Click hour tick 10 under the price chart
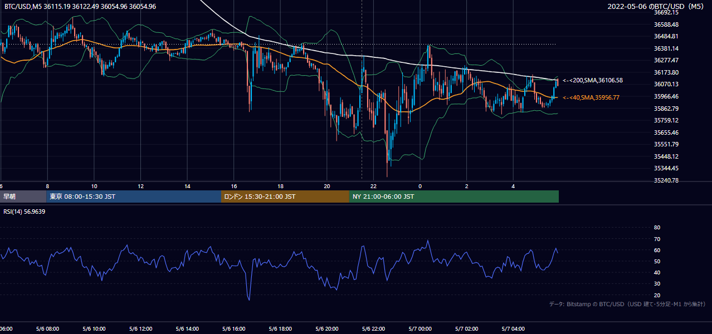This screenshot has width=712, height=334. (x=94, y=186)
